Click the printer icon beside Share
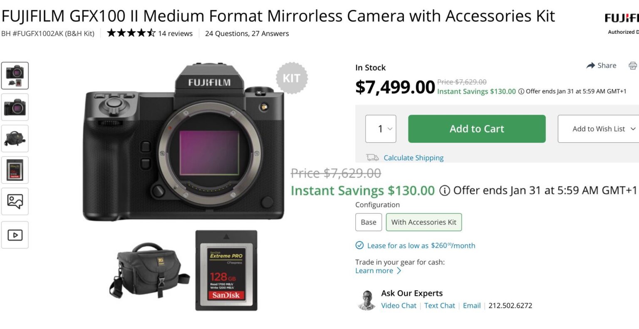This screenshot has width=639, height=329. pyautogui.click(x=633, y=66)
